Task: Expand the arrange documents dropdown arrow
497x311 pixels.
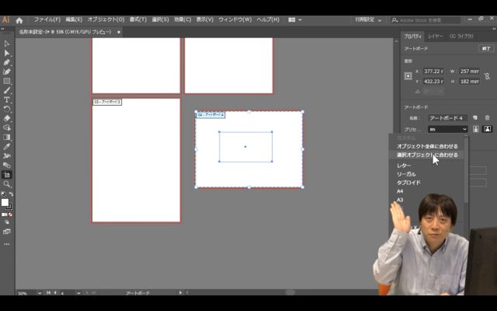Action: pos(300,20)
